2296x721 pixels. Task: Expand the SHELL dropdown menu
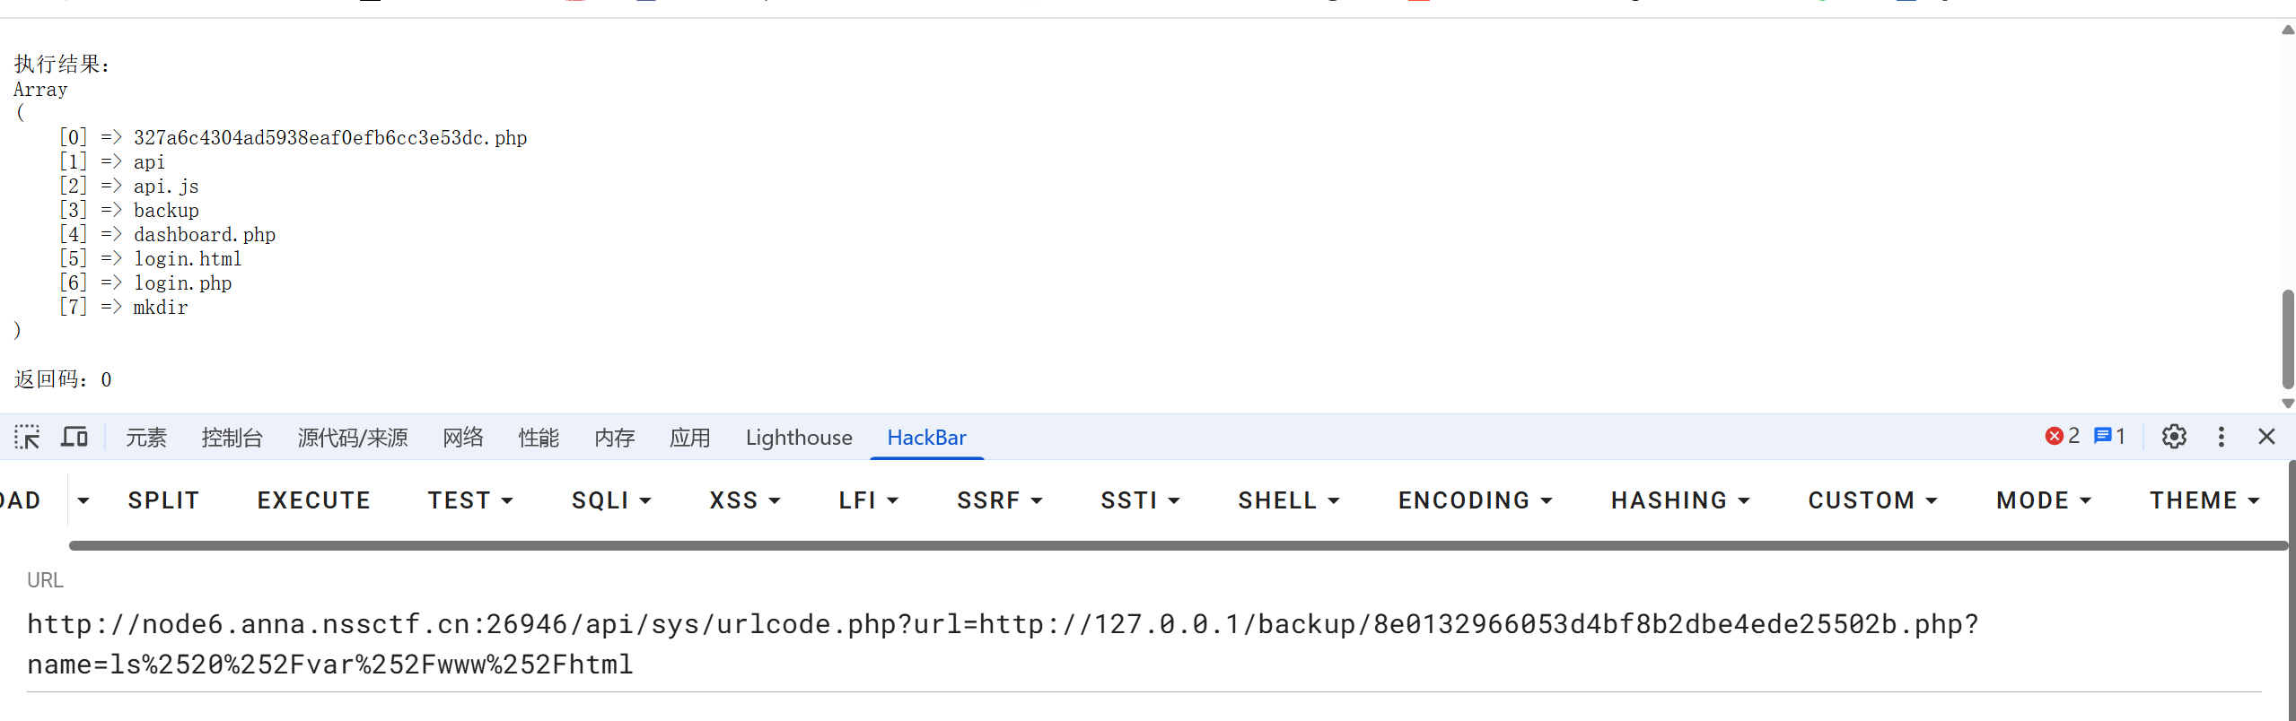pyautogui.click(x=1288, y=500)
